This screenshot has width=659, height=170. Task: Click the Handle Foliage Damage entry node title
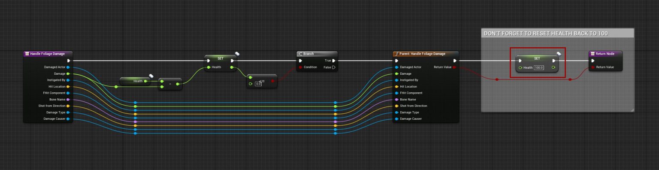point(48,54)
